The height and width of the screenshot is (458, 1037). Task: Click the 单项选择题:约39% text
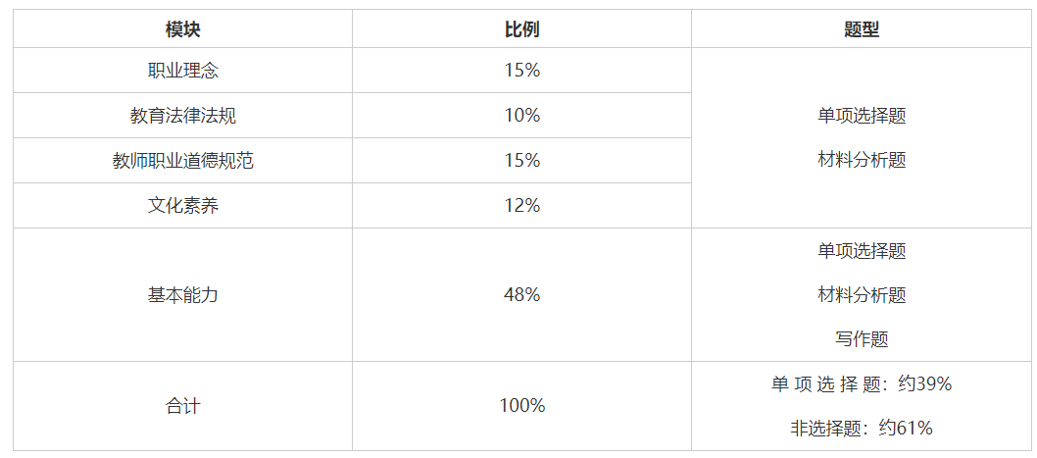point(862,384)
